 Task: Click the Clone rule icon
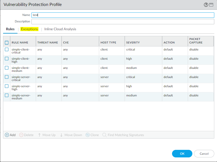[x=88, y=135]
